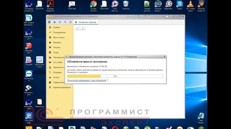Open VLC media player desktop shortcut
Image resolution: width=231 pixels, height=129 pixels.
point(190,6)
